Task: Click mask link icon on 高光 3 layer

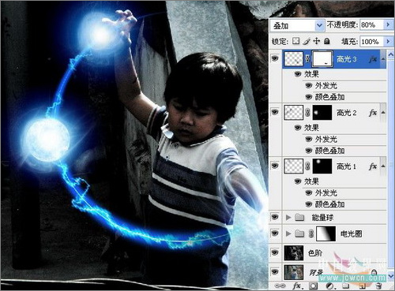Action: point(307,59)
